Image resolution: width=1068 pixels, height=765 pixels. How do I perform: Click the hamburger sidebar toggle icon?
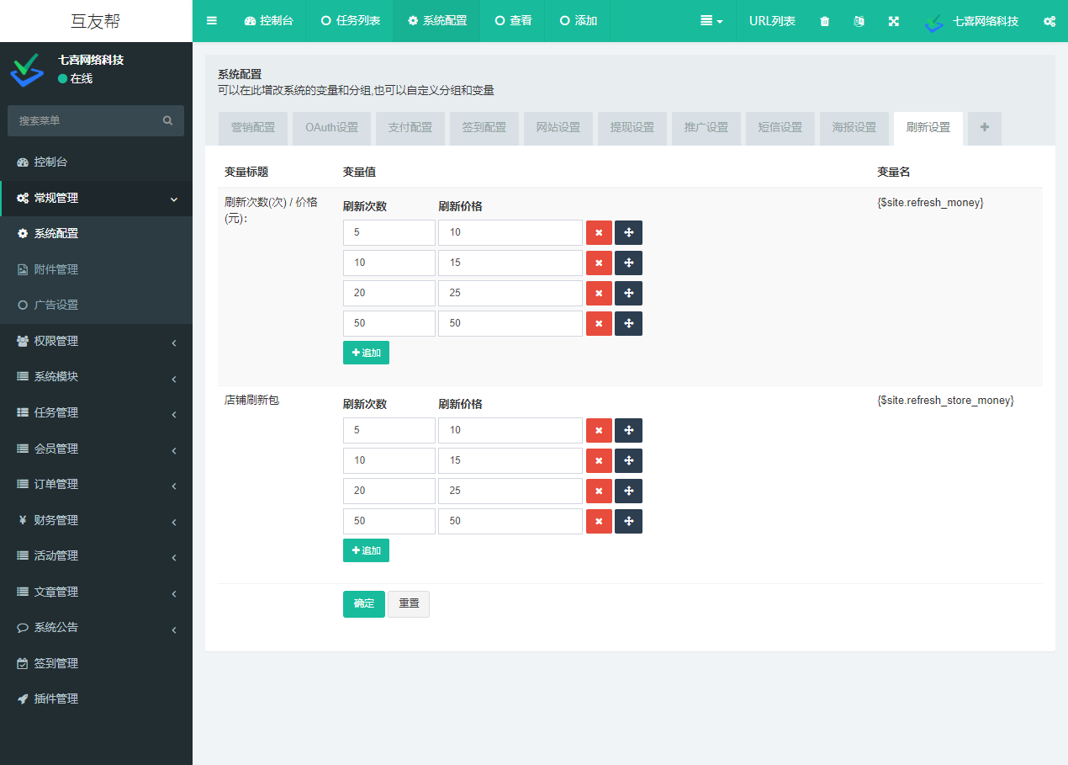click(x=211, y=21)
